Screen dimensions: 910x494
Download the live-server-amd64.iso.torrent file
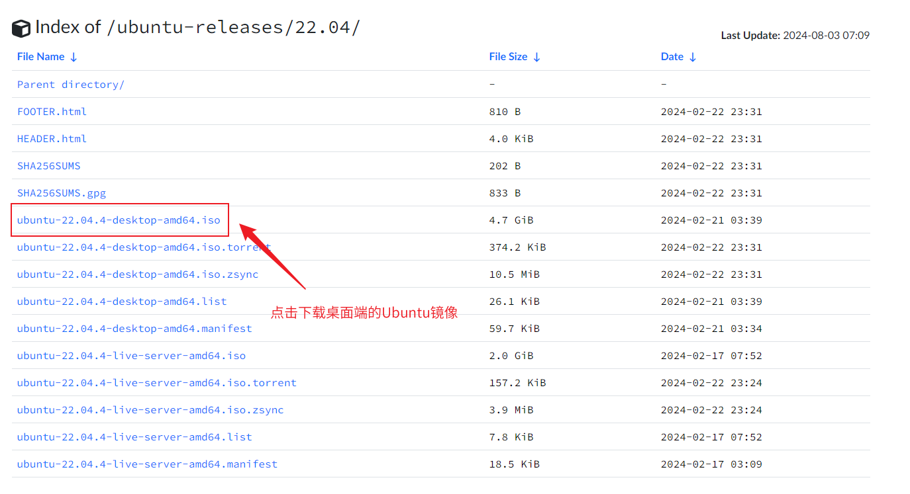[x=156, y=383]
